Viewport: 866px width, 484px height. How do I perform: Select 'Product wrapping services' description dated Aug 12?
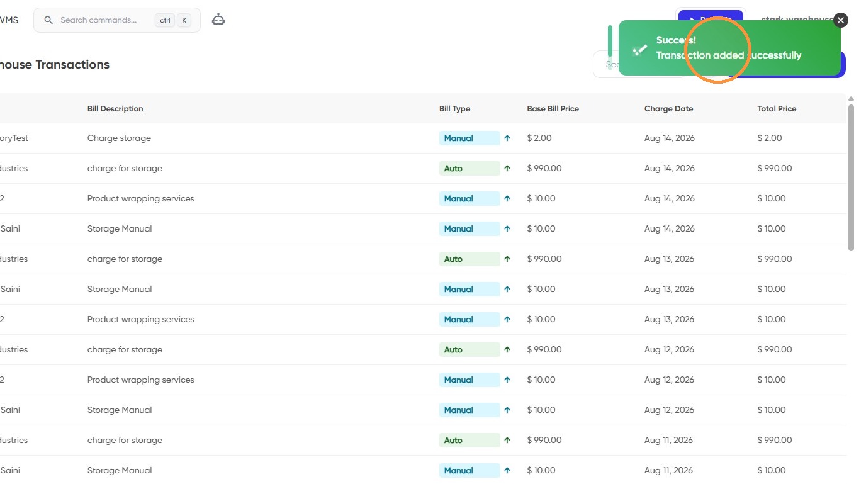point(140,380)
